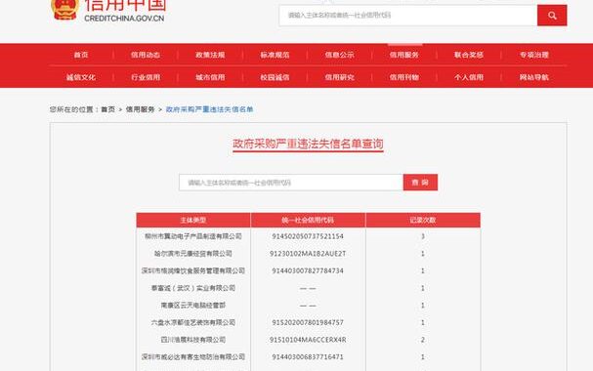Focus the blacklist query input field
The image size is (593, 371).
pyautogui.click(x=291, y=183)
